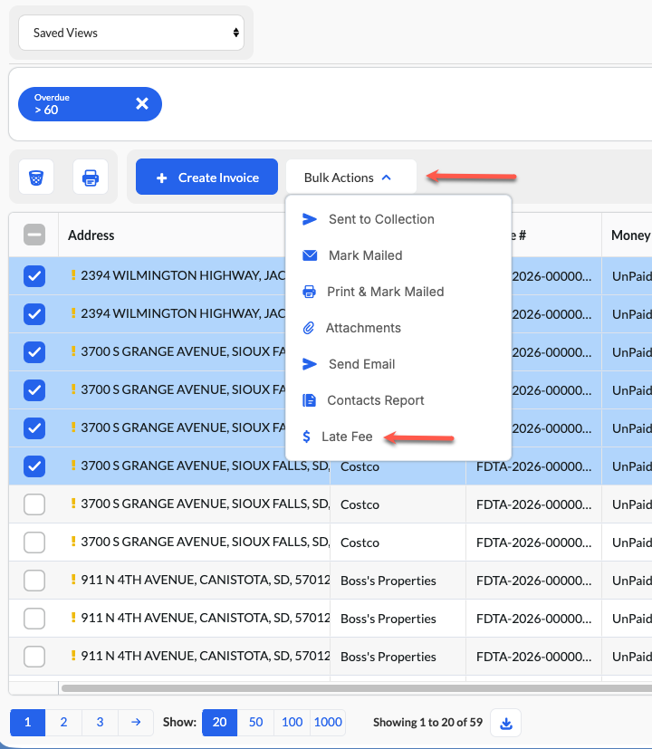Go to next page arrow
This screenshot has height=749, width=652.
[x=136, y=722]
